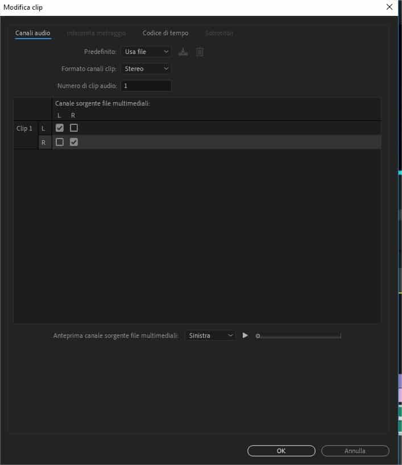Uncheck the Clip 1 R row, R channel checkbox
This screenshot has height=465, width=402.
[x=74, y=142]
